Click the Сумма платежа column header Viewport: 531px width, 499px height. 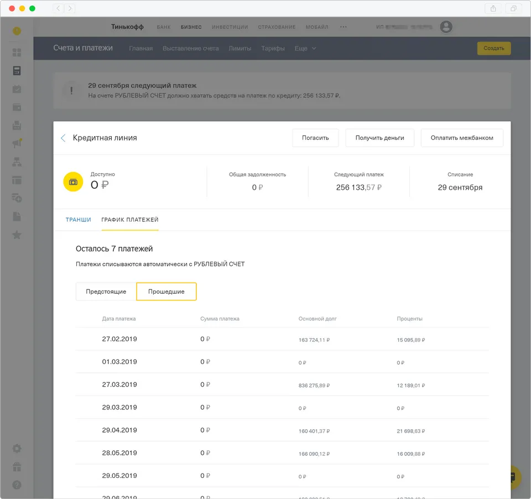click(x=220, y=319)
